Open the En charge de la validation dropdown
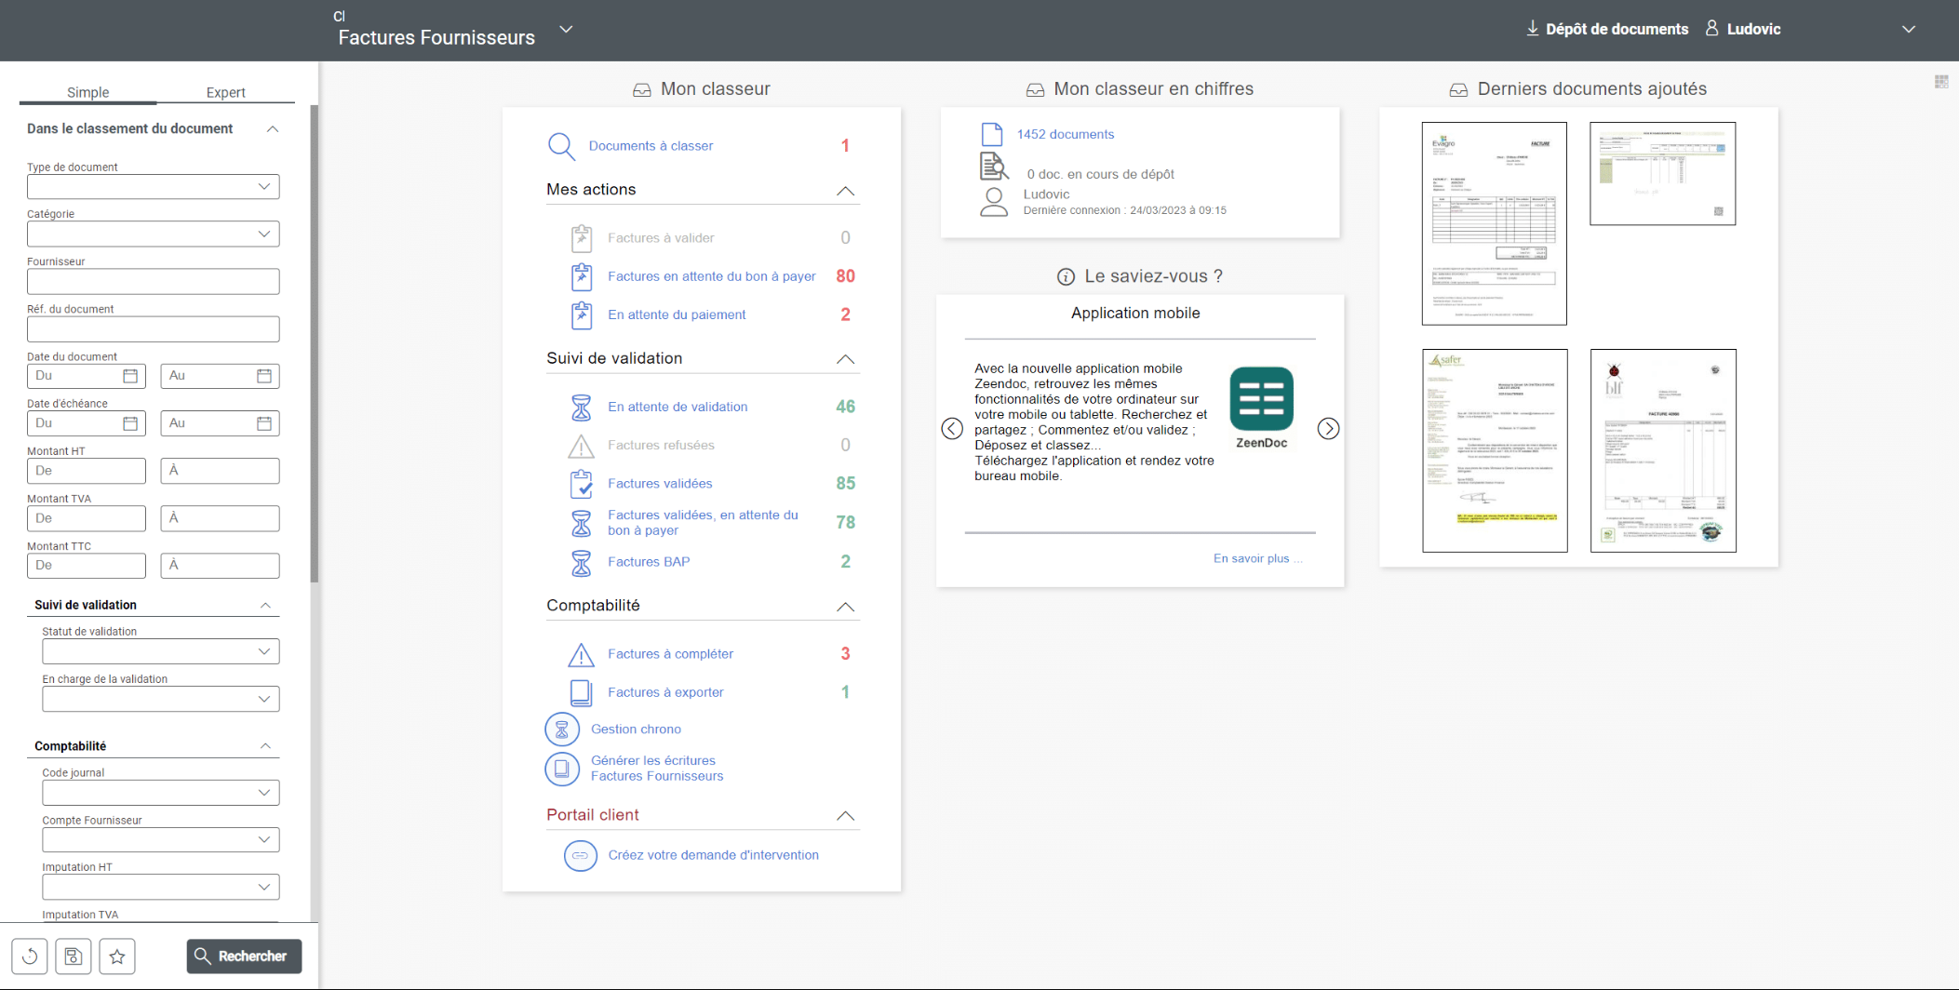 click(x=161, y=699)
